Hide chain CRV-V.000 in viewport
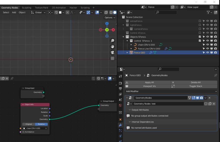The height and width of the screenshot is (142, 220). (x=208, y=45)
